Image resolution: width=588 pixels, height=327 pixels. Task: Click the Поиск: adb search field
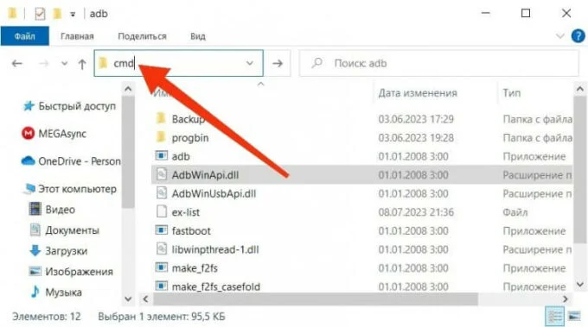[438, 63]
